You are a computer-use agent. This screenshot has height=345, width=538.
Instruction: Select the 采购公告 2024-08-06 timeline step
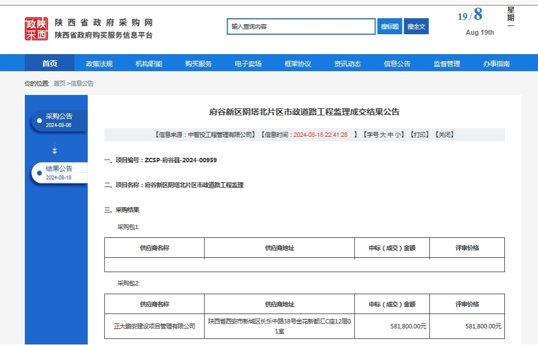click(x=59, y=120)
